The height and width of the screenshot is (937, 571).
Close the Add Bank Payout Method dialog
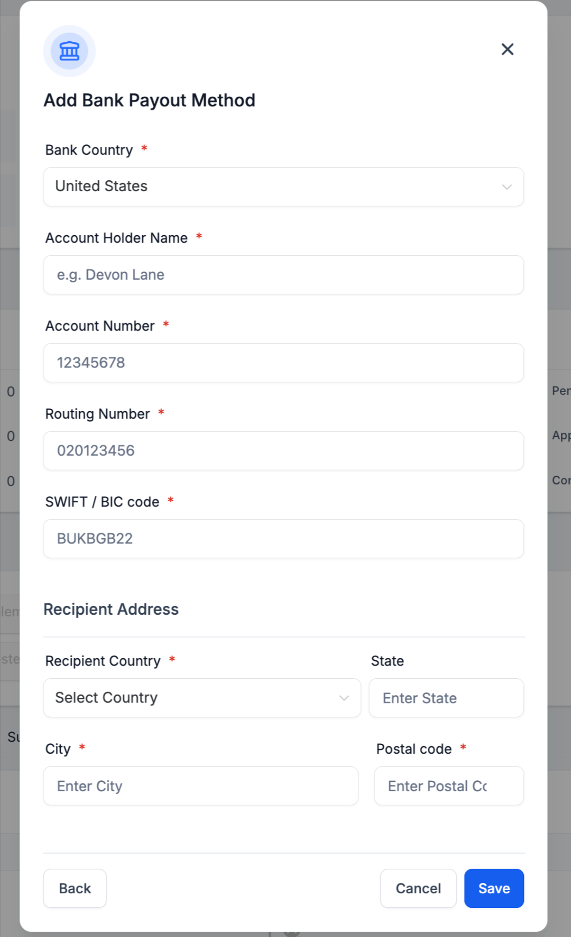coord(507,49)
